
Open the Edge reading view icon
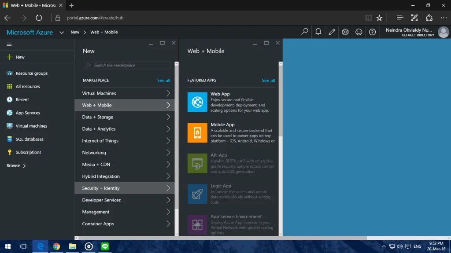tap(369, 18)
